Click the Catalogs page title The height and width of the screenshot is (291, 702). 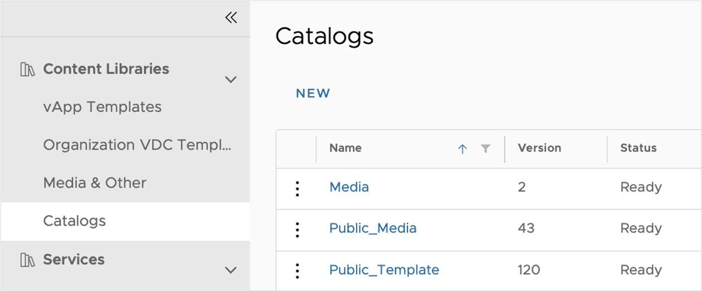coord(324,36)
